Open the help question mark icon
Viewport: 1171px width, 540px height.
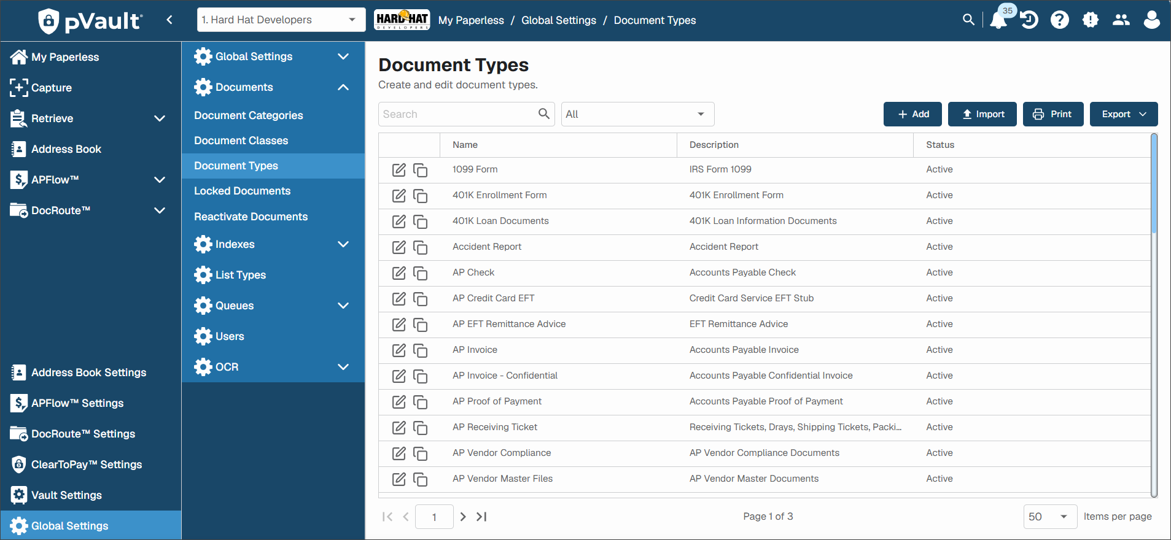coord(1060,20)
